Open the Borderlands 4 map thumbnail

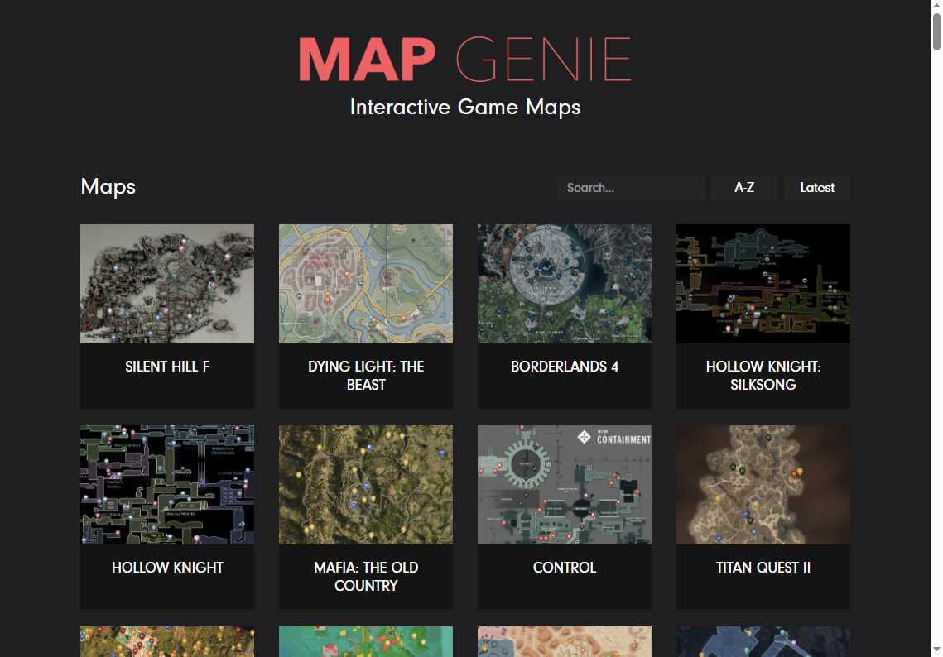tap(564, 283)
